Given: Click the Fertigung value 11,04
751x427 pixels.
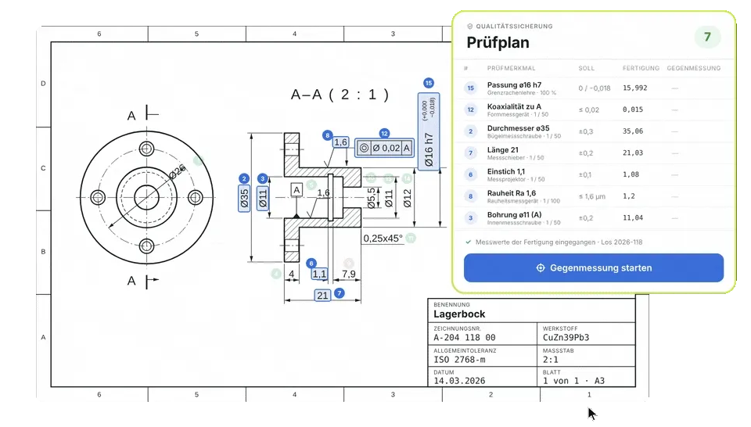Looking at the screenshot, I should (x=633, y=218).
